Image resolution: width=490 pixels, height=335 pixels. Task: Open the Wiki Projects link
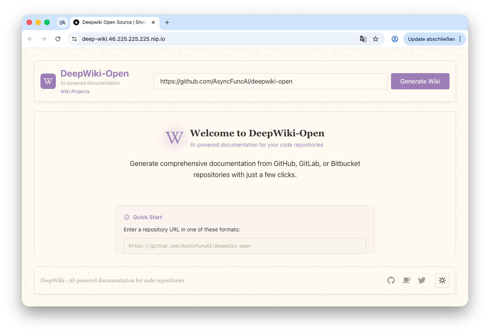tap(75, 92)
